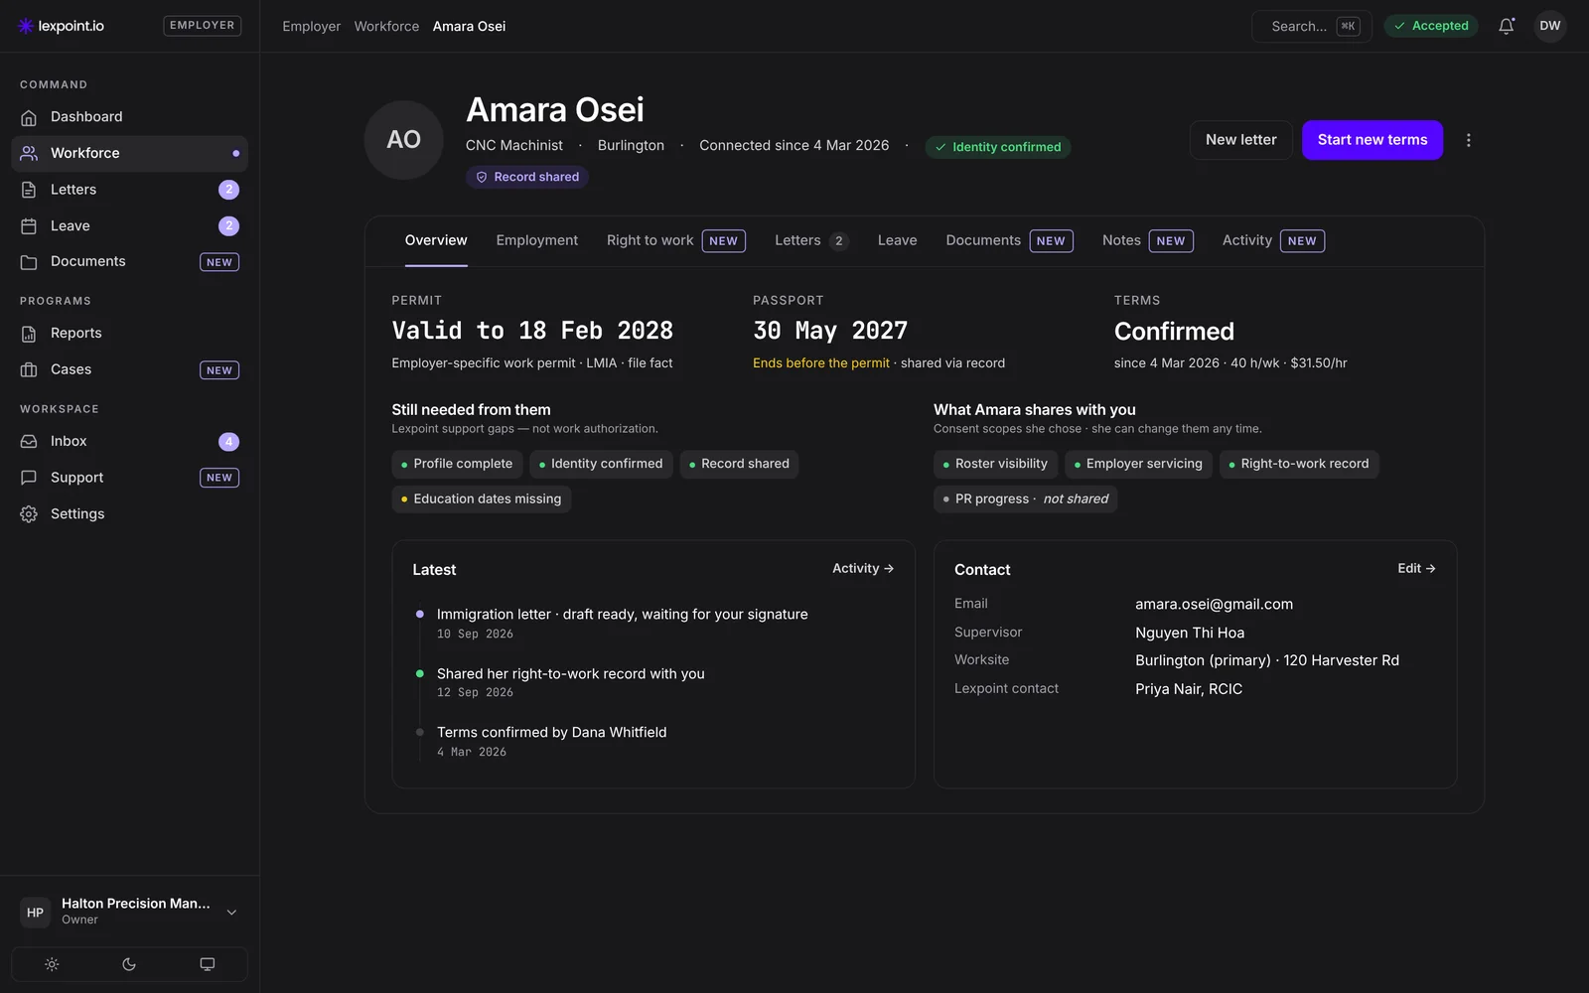The image size is (1589, 993).
Task: Switch to the Right to work tab
Action: 676,240
